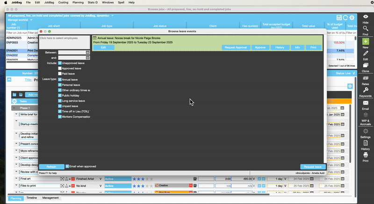Image resolution: width=374 pixels, height=204 pixels.
Task: Open WIP & Accruals icon
Action: point(366,115)
